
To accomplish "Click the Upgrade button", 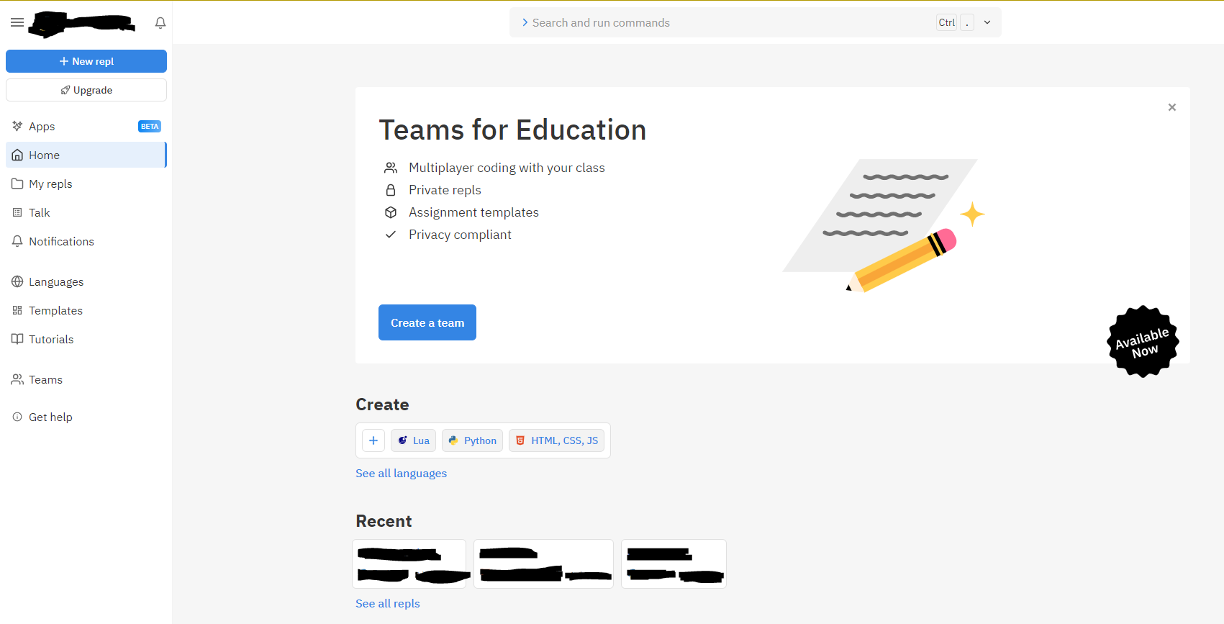I will (x=86, y=90).
